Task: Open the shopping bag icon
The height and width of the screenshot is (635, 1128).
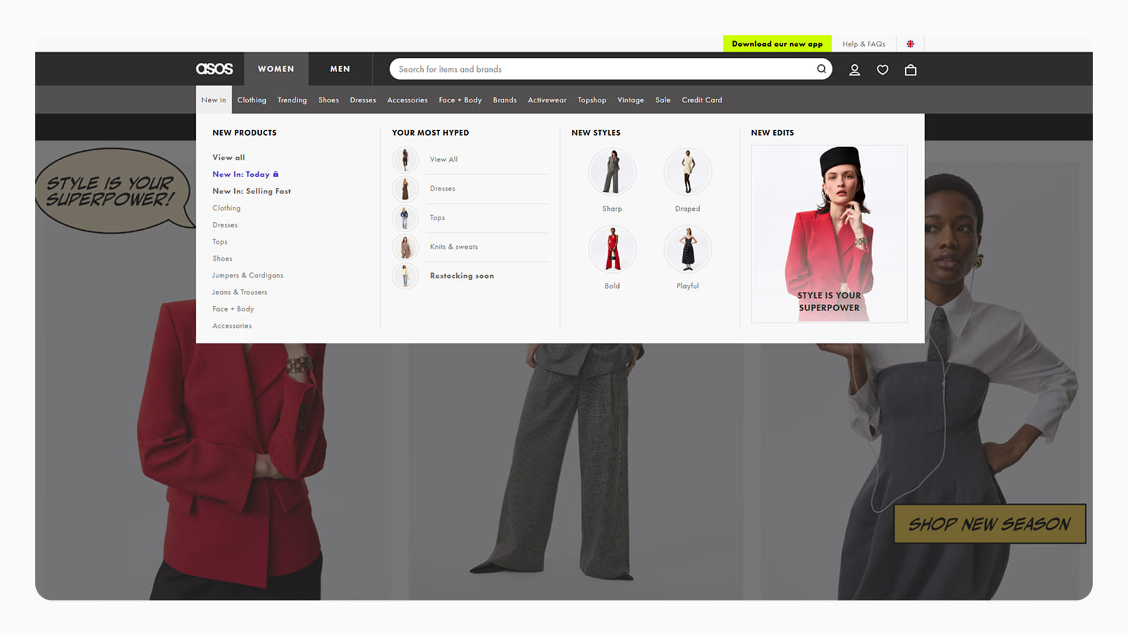Action: (x=909, y=69)
